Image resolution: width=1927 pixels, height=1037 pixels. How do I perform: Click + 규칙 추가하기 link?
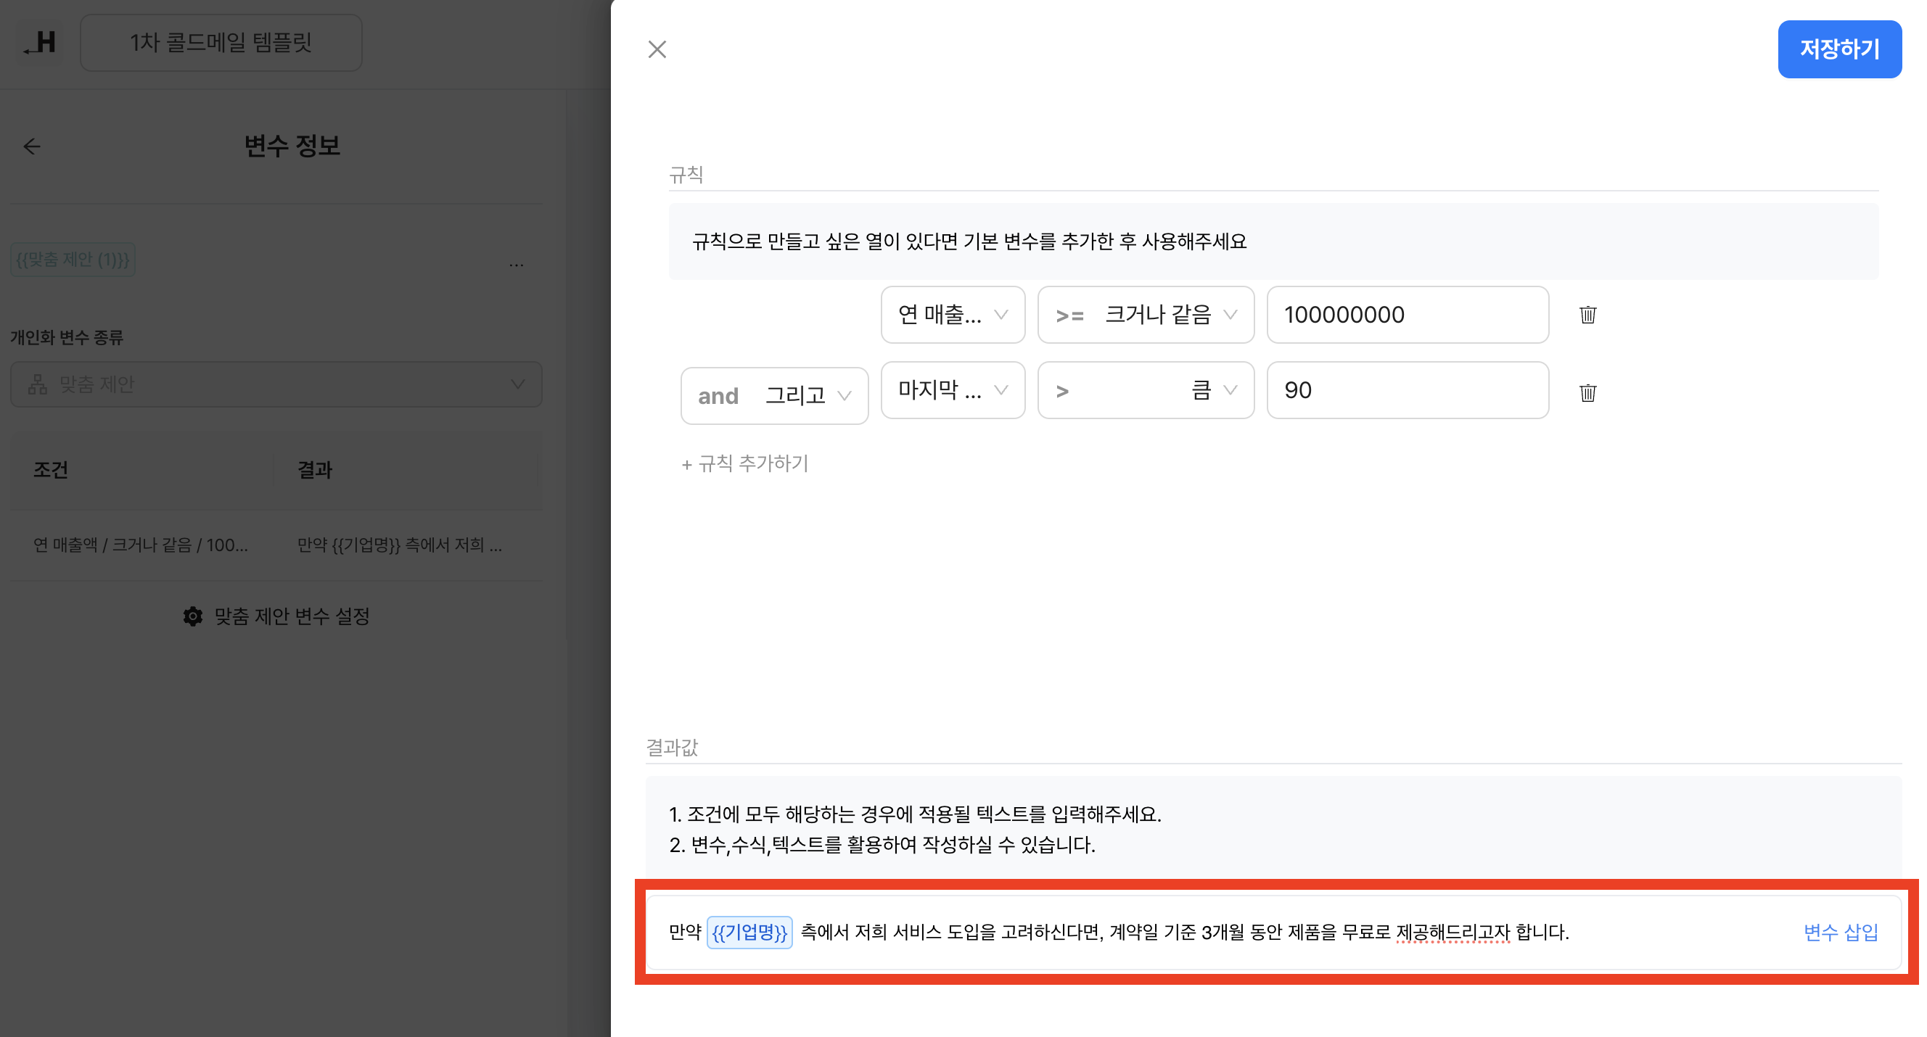point(745,463)
